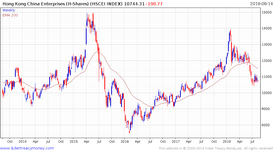Click the 2015 label on time axis
This screenshot has width=273, height=152.
[x=73, y=141]
